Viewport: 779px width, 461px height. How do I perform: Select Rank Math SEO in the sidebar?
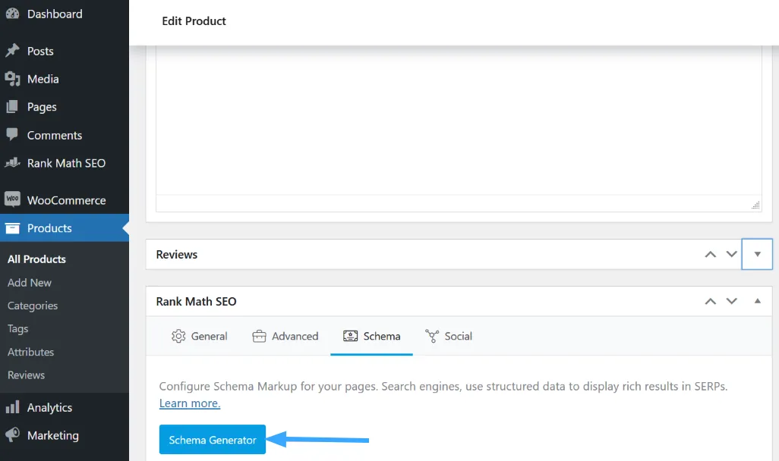[x=65, y=163]
